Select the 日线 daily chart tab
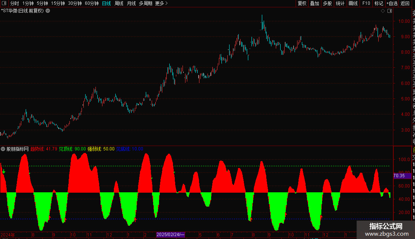 107,3
